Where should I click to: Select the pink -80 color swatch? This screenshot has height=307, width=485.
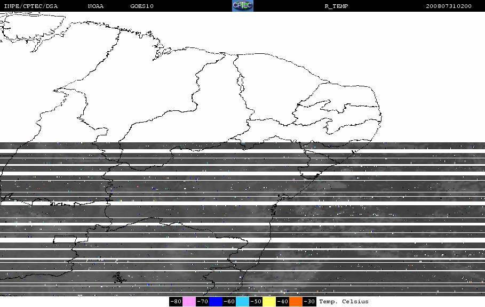189,302
